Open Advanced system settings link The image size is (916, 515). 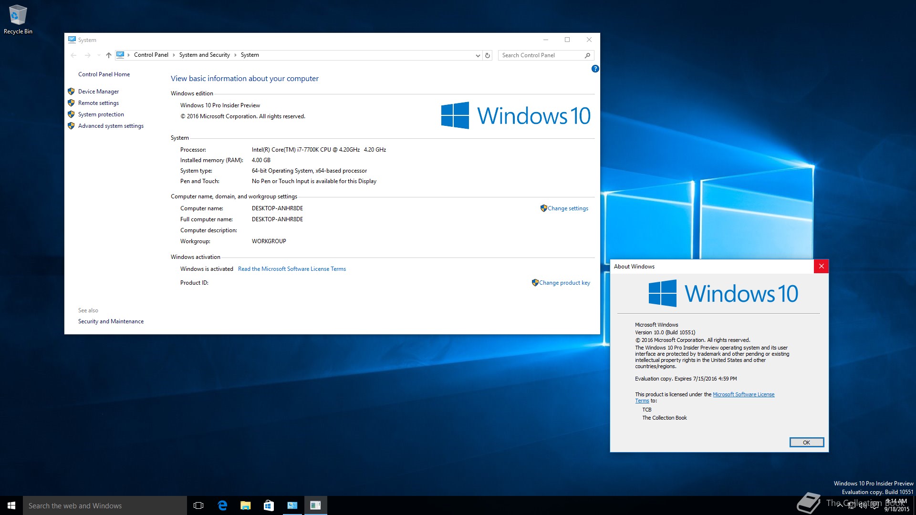pyautogui.click(x=111, y=125)
